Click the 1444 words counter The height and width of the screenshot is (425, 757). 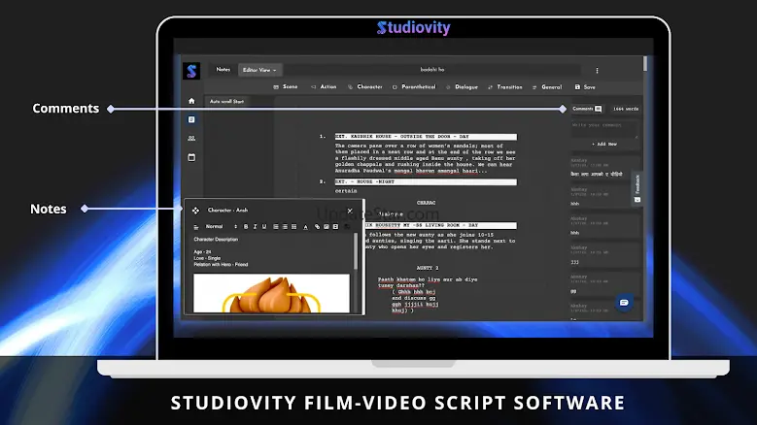626,109
